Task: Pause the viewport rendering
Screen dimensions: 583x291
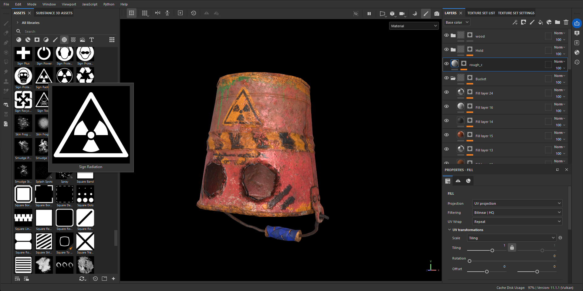Action: pos(369,14)
